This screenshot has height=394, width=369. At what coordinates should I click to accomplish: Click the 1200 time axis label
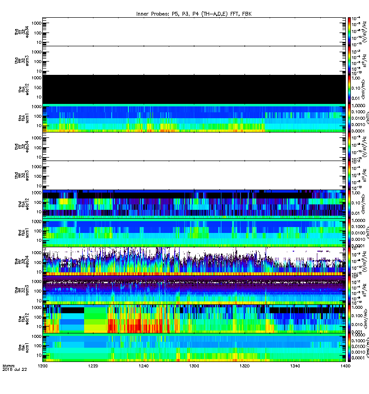(43, 366)
